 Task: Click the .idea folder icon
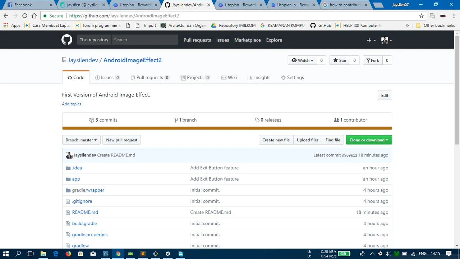pyautogui.click(x=68, y=168)
